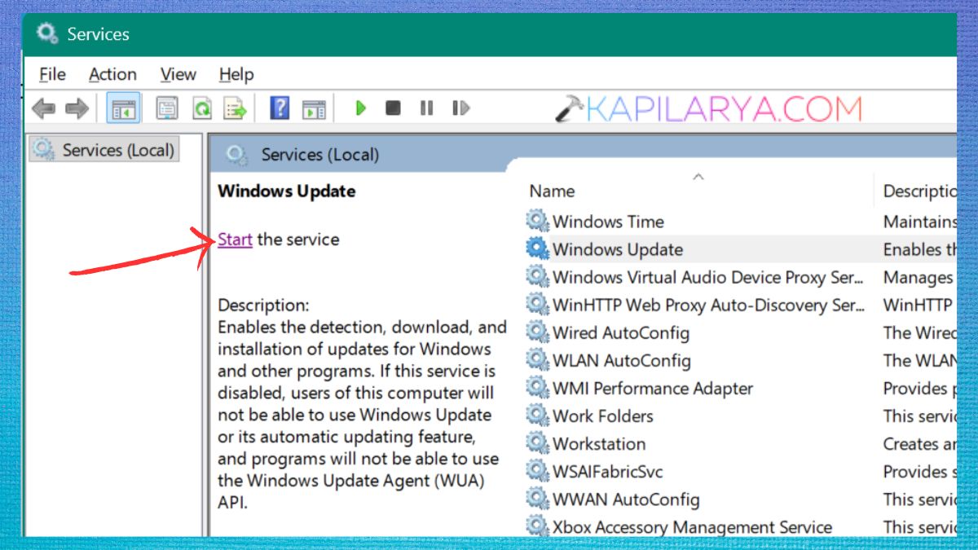Select the WWAN AutoConfig service
This screenshot has height=550, width=978.
pos(626,499)
